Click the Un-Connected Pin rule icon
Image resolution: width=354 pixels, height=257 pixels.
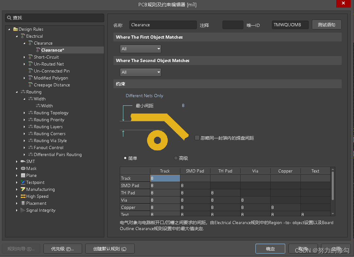[30, 71]
